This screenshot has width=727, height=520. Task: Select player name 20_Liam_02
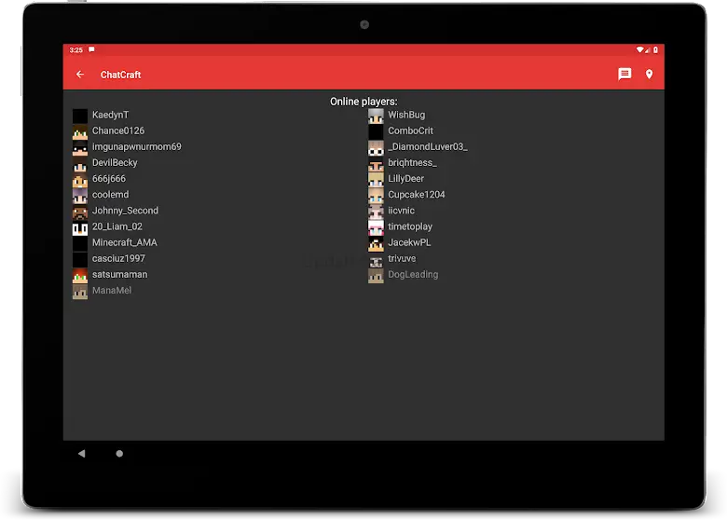[x=117, y=226]
